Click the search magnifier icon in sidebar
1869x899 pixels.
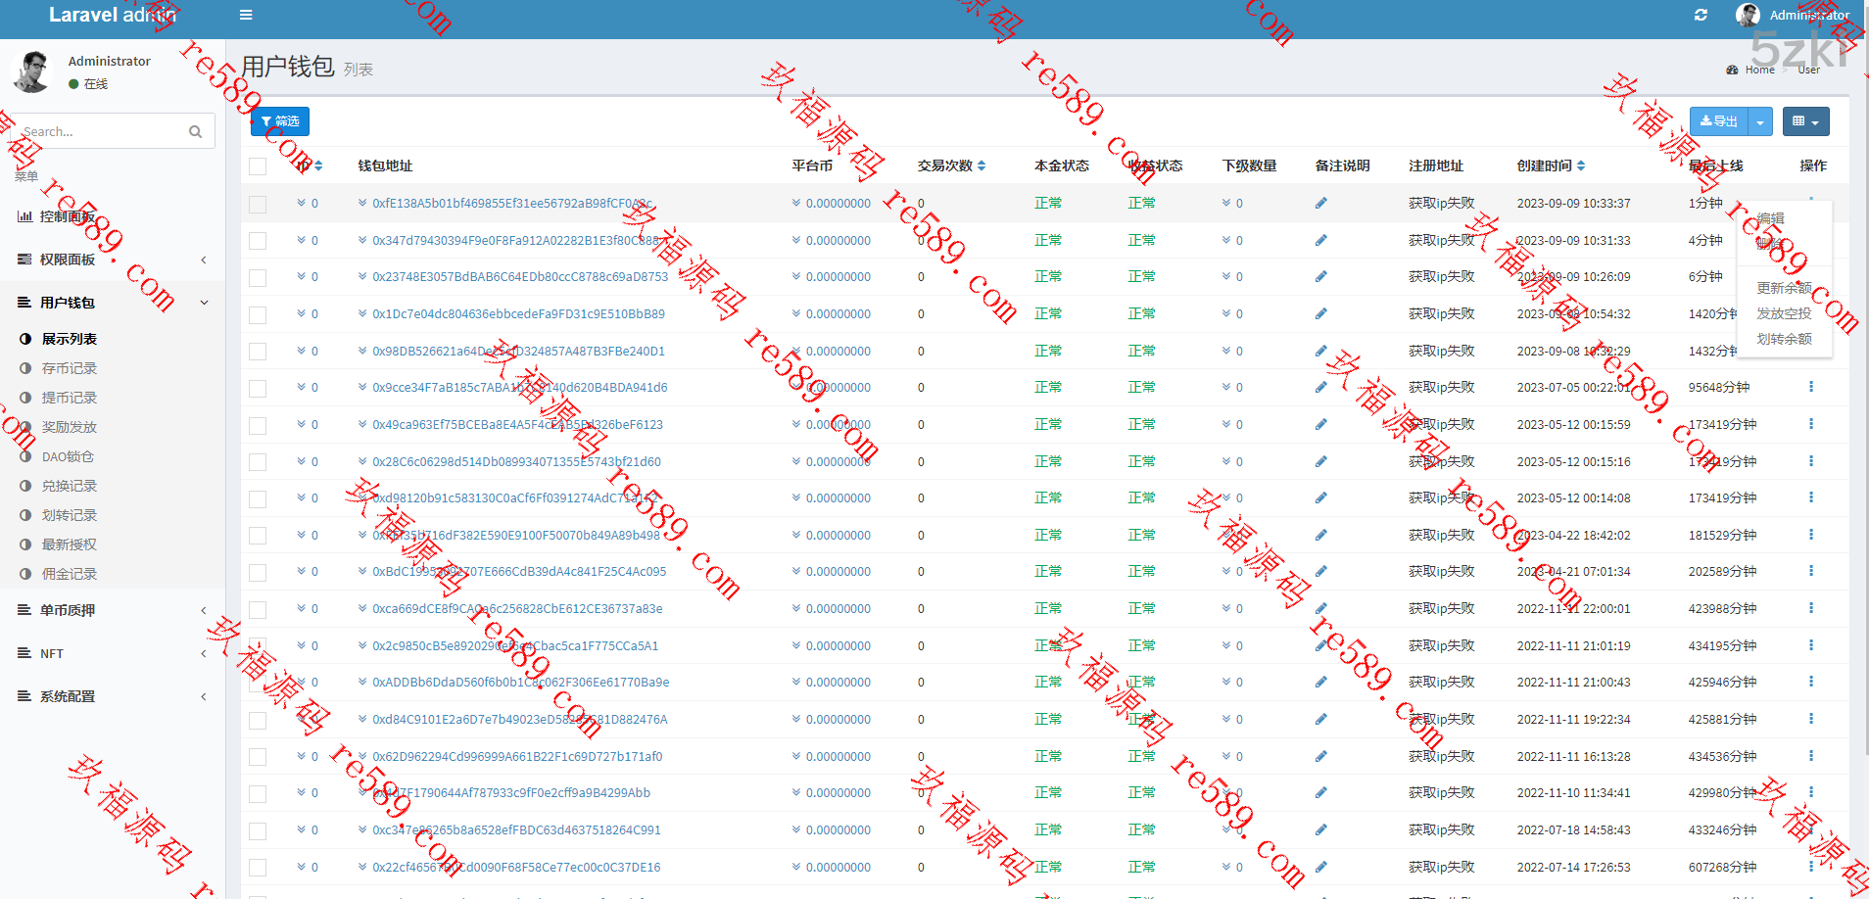click(x=195, y=131)
